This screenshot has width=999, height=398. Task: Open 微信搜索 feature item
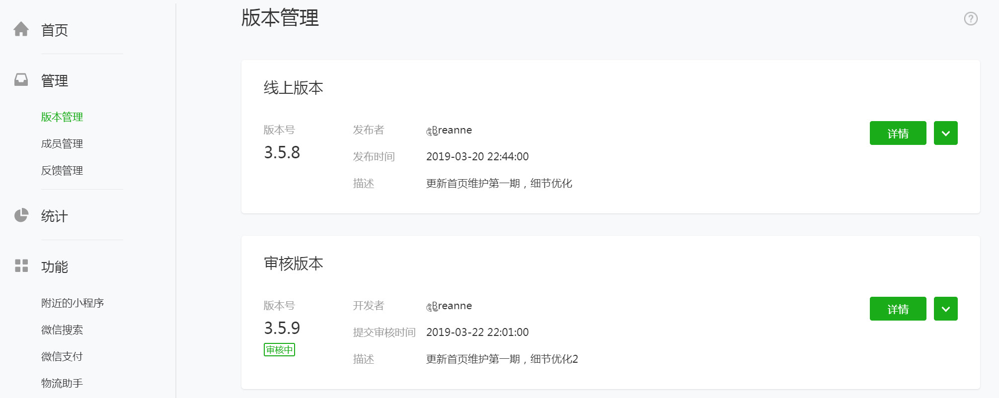point(62,330)
